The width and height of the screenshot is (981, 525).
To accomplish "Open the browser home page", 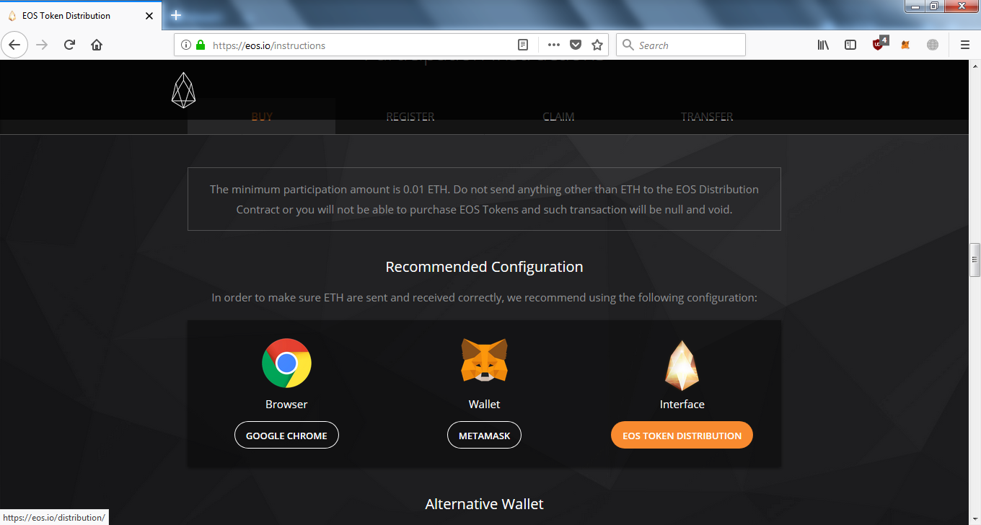I will point(97,45).
